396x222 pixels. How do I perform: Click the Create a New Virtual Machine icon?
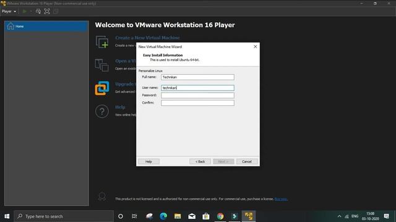pos(102,42)
